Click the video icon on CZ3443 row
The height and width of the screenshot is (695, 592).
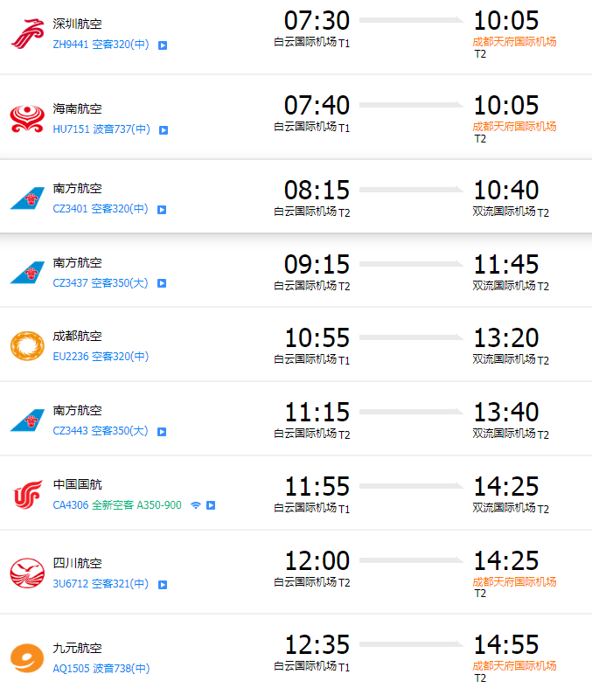pos(162,432)
